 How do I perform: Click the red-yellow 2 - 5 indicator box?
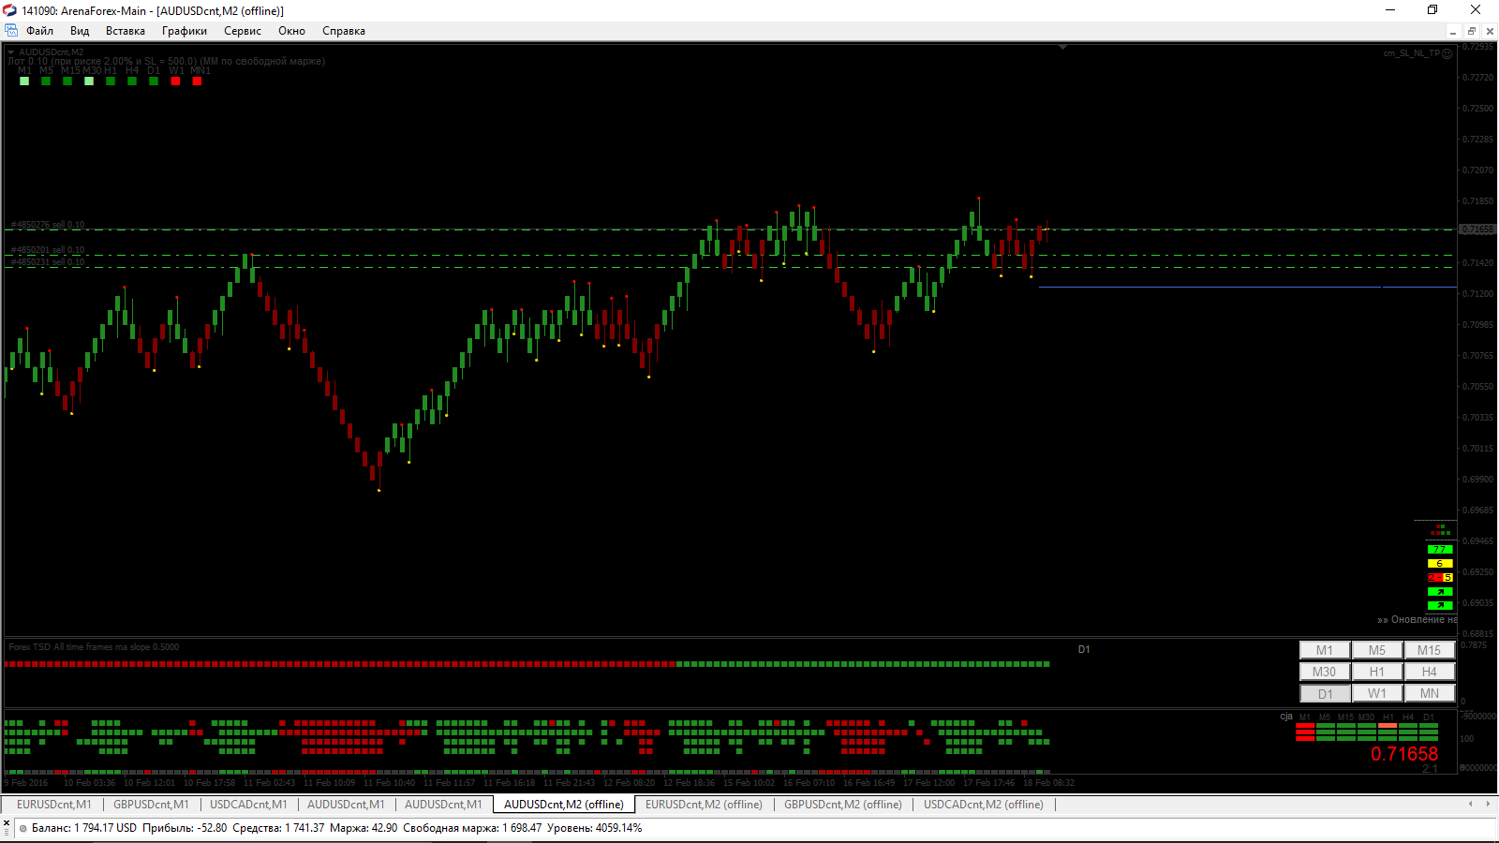coord(1440,578)
